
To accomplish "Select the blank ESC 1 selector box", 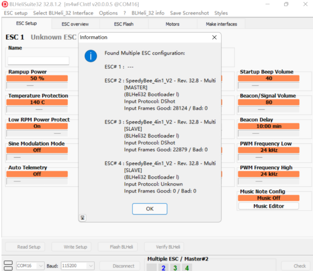I will pos(152,267).
